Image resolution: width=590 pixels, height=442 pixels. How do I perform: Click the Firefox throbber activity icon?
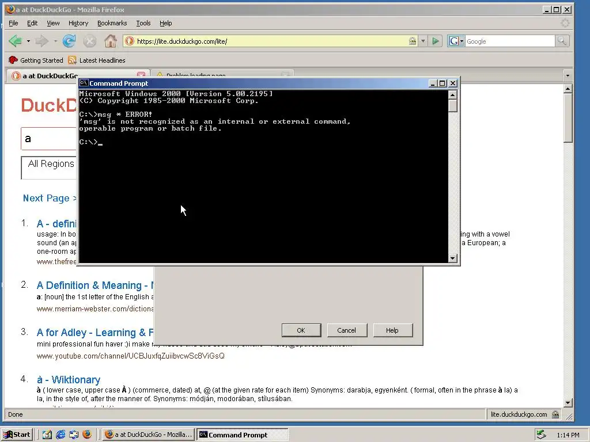(x=565, y=23)
